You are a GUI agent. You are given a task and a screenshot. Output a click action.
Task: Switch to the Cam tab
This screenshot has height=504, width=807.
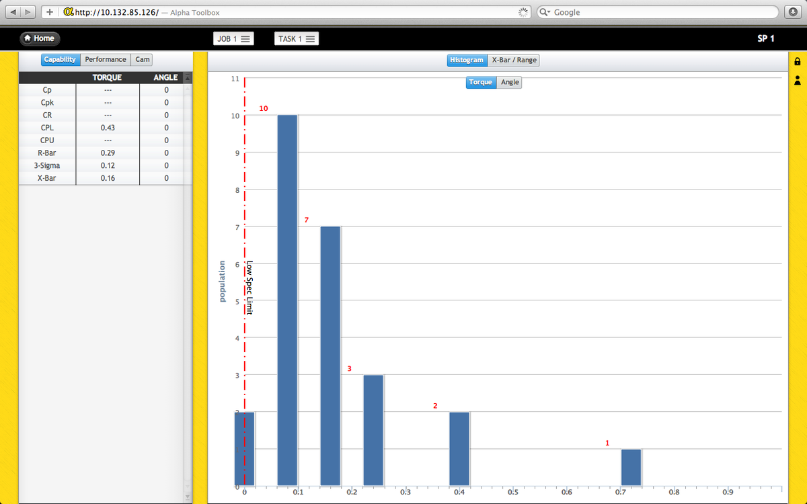tap(143, 60)
